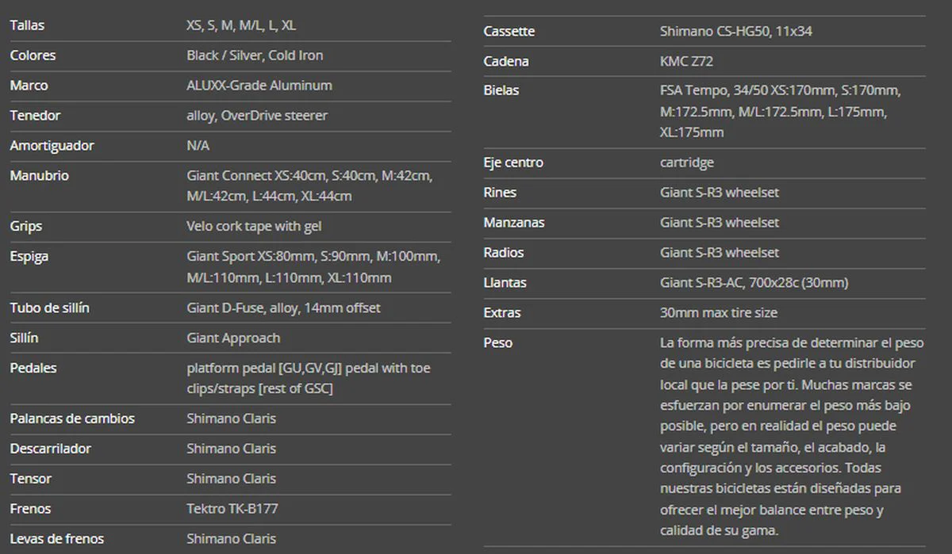This screenshot has width=952, height=554.
Task: Click the 'Tenedor' specification label
Action: [35, 116]
